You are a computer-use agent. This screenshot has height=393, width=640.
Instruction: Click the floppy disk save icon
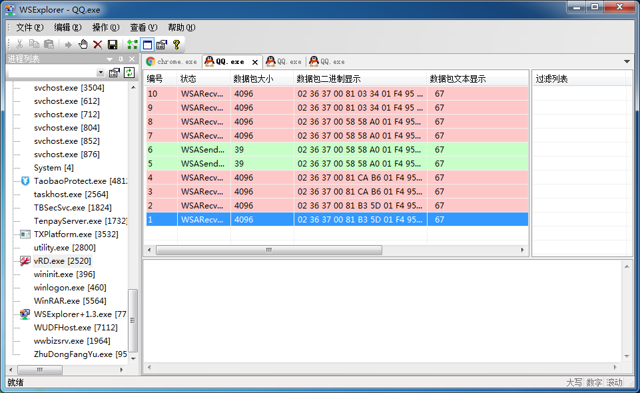113,45
